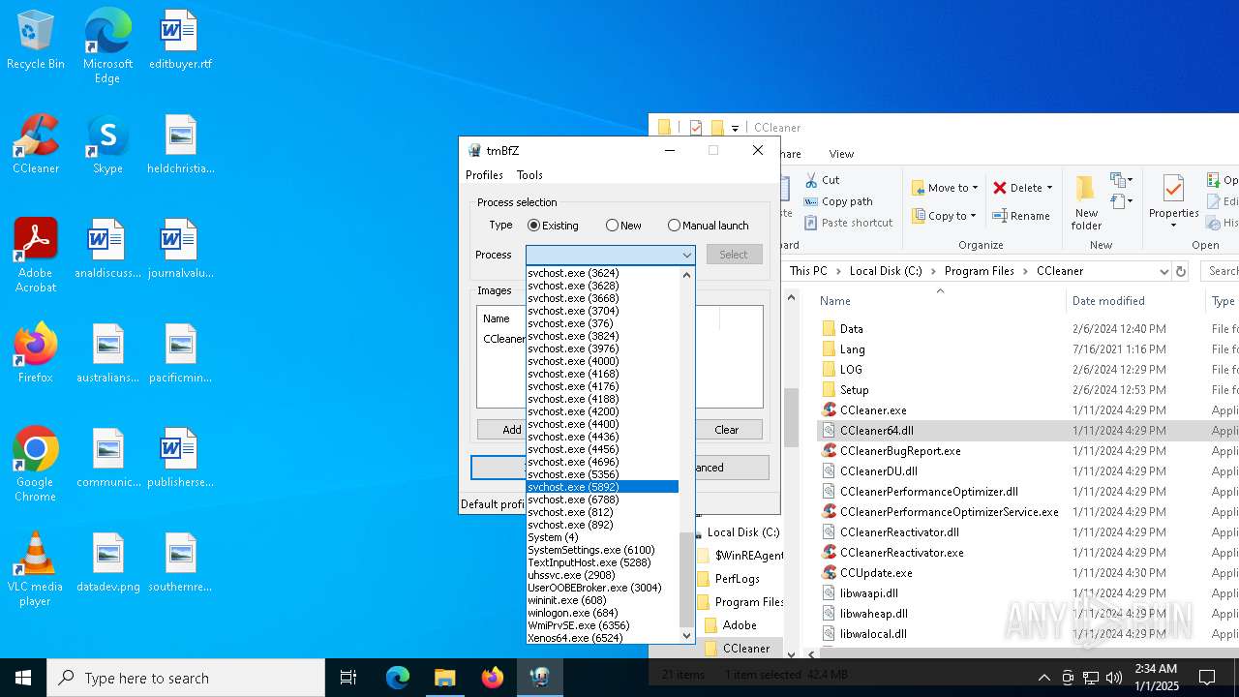
Task: Choose System (4) from process list
Action: (602, 537)
